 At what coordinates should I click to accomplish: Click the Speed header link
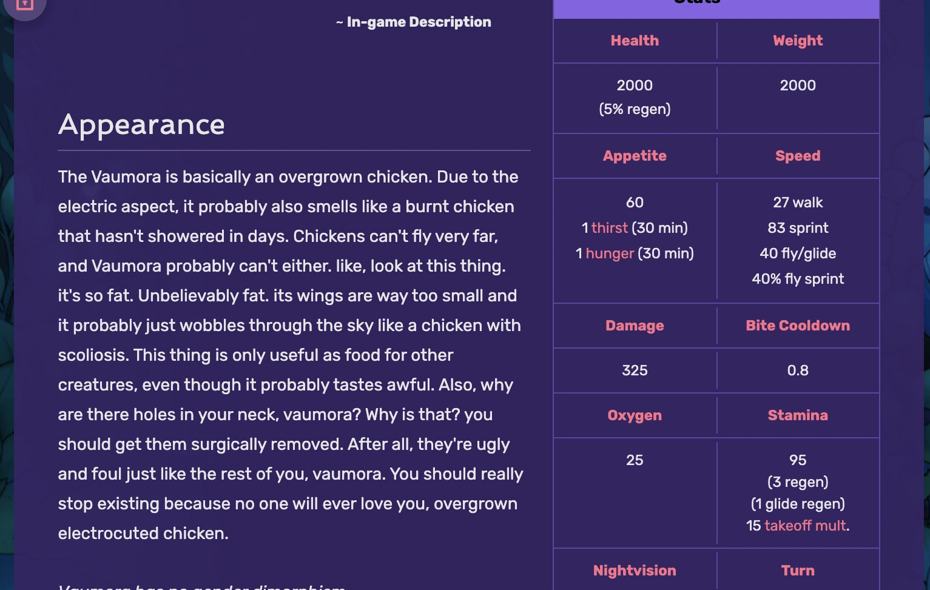click(798, 156)
